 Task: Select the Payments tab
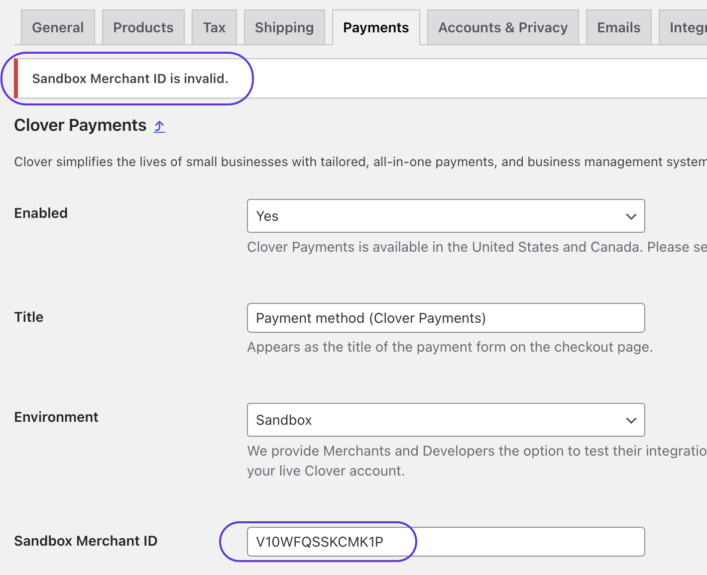[376, 27]
